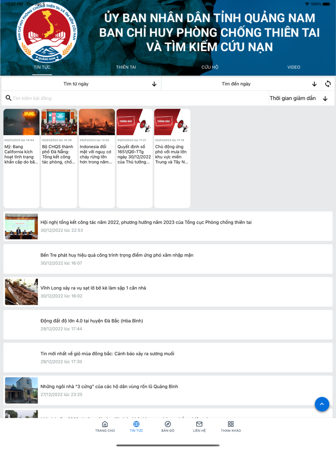Tap the scroll-to-top floating arrow button

pyautogui.click(x=322, y=404)
